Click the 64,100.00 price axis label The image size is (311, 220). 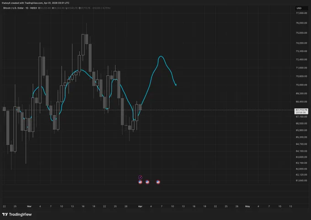pyautogui.click(x=301, y=151)
